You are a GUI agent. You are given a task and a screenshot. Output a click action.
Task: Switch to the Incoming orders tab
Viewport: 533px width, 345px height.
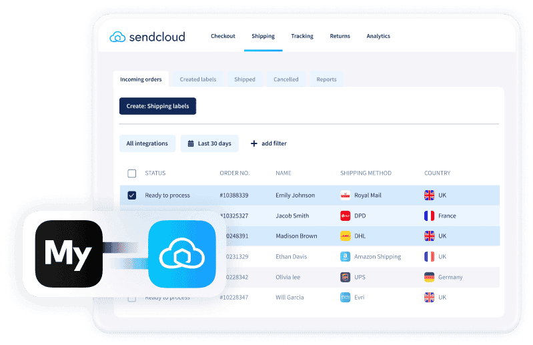click(141, 79)
